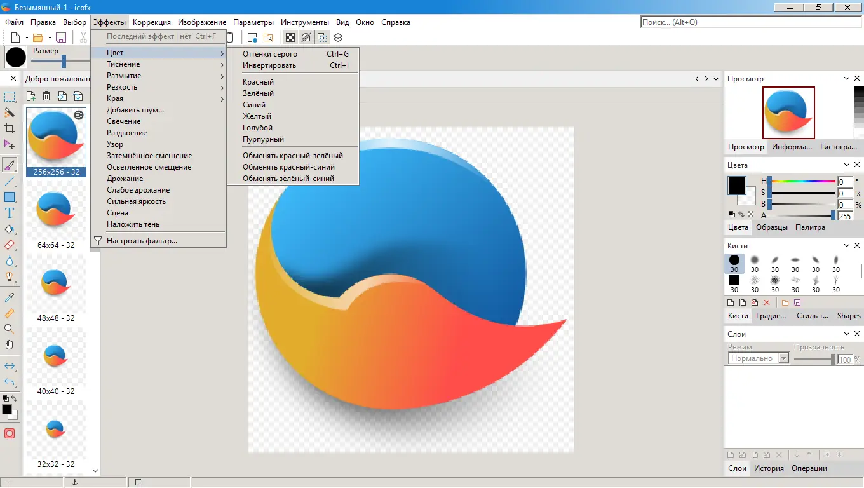Open the Цвет submenu entry

pos(159,53)
